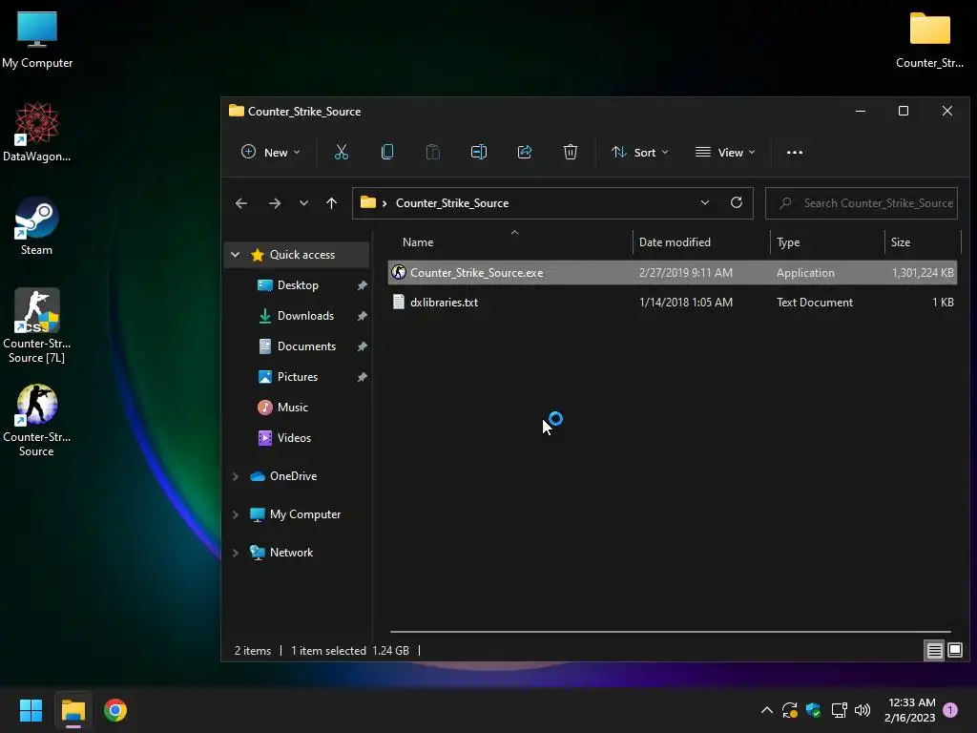Select Counter_Strike_Source.exe file

(x=673, y=272)
